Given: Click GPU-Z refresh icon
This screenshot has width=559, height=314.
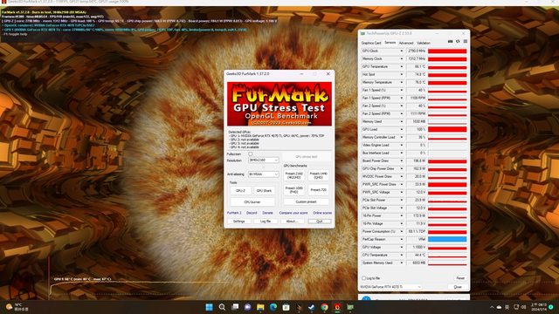Looking at the screenshot, I should point(458,42).
